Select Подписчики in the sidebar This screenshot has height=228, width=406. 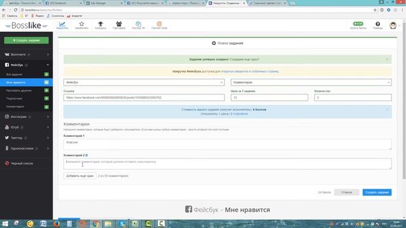[x=14, y=99]
